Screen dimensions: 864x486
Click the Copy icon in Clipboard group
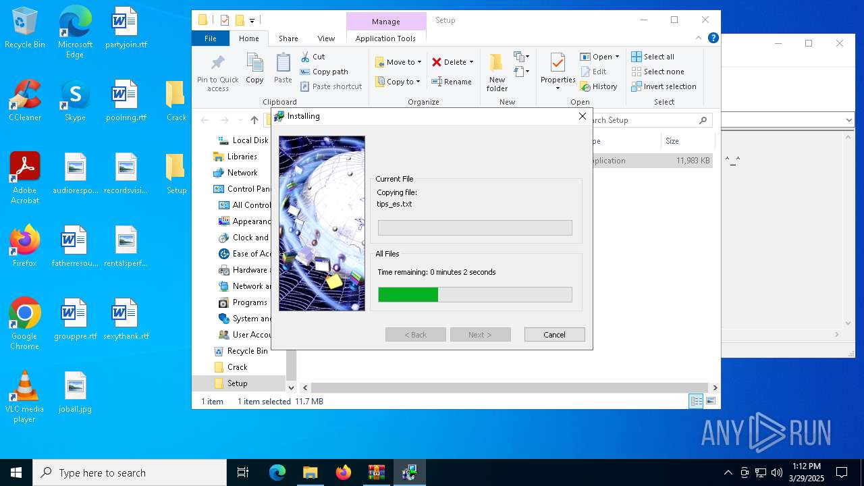pyautogui.click(x=254, y=69)
